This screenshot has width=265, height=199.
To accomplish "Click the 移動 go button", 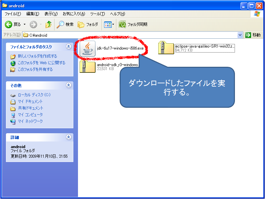I will (253, 35).
